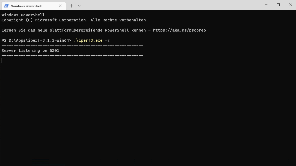Click the PowerShell icon on the tab

6,6
